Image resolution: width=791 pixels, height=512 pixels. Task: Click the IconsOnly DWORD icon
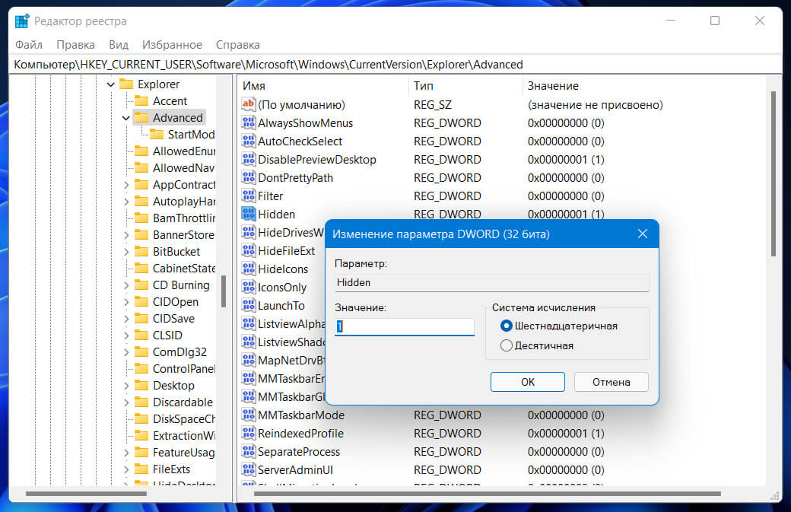pyautogui.click(x=248, y=287)
